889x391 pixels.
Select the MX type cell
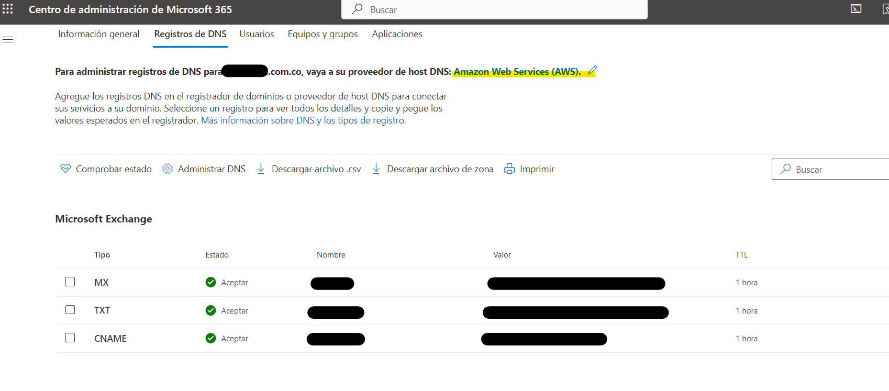(102, 283)
